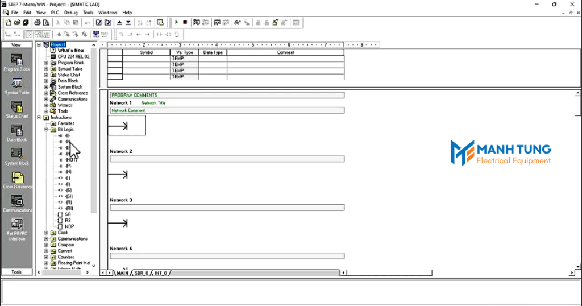Click the Network 1 comment field
582x306 pixels.
point(227,110)
